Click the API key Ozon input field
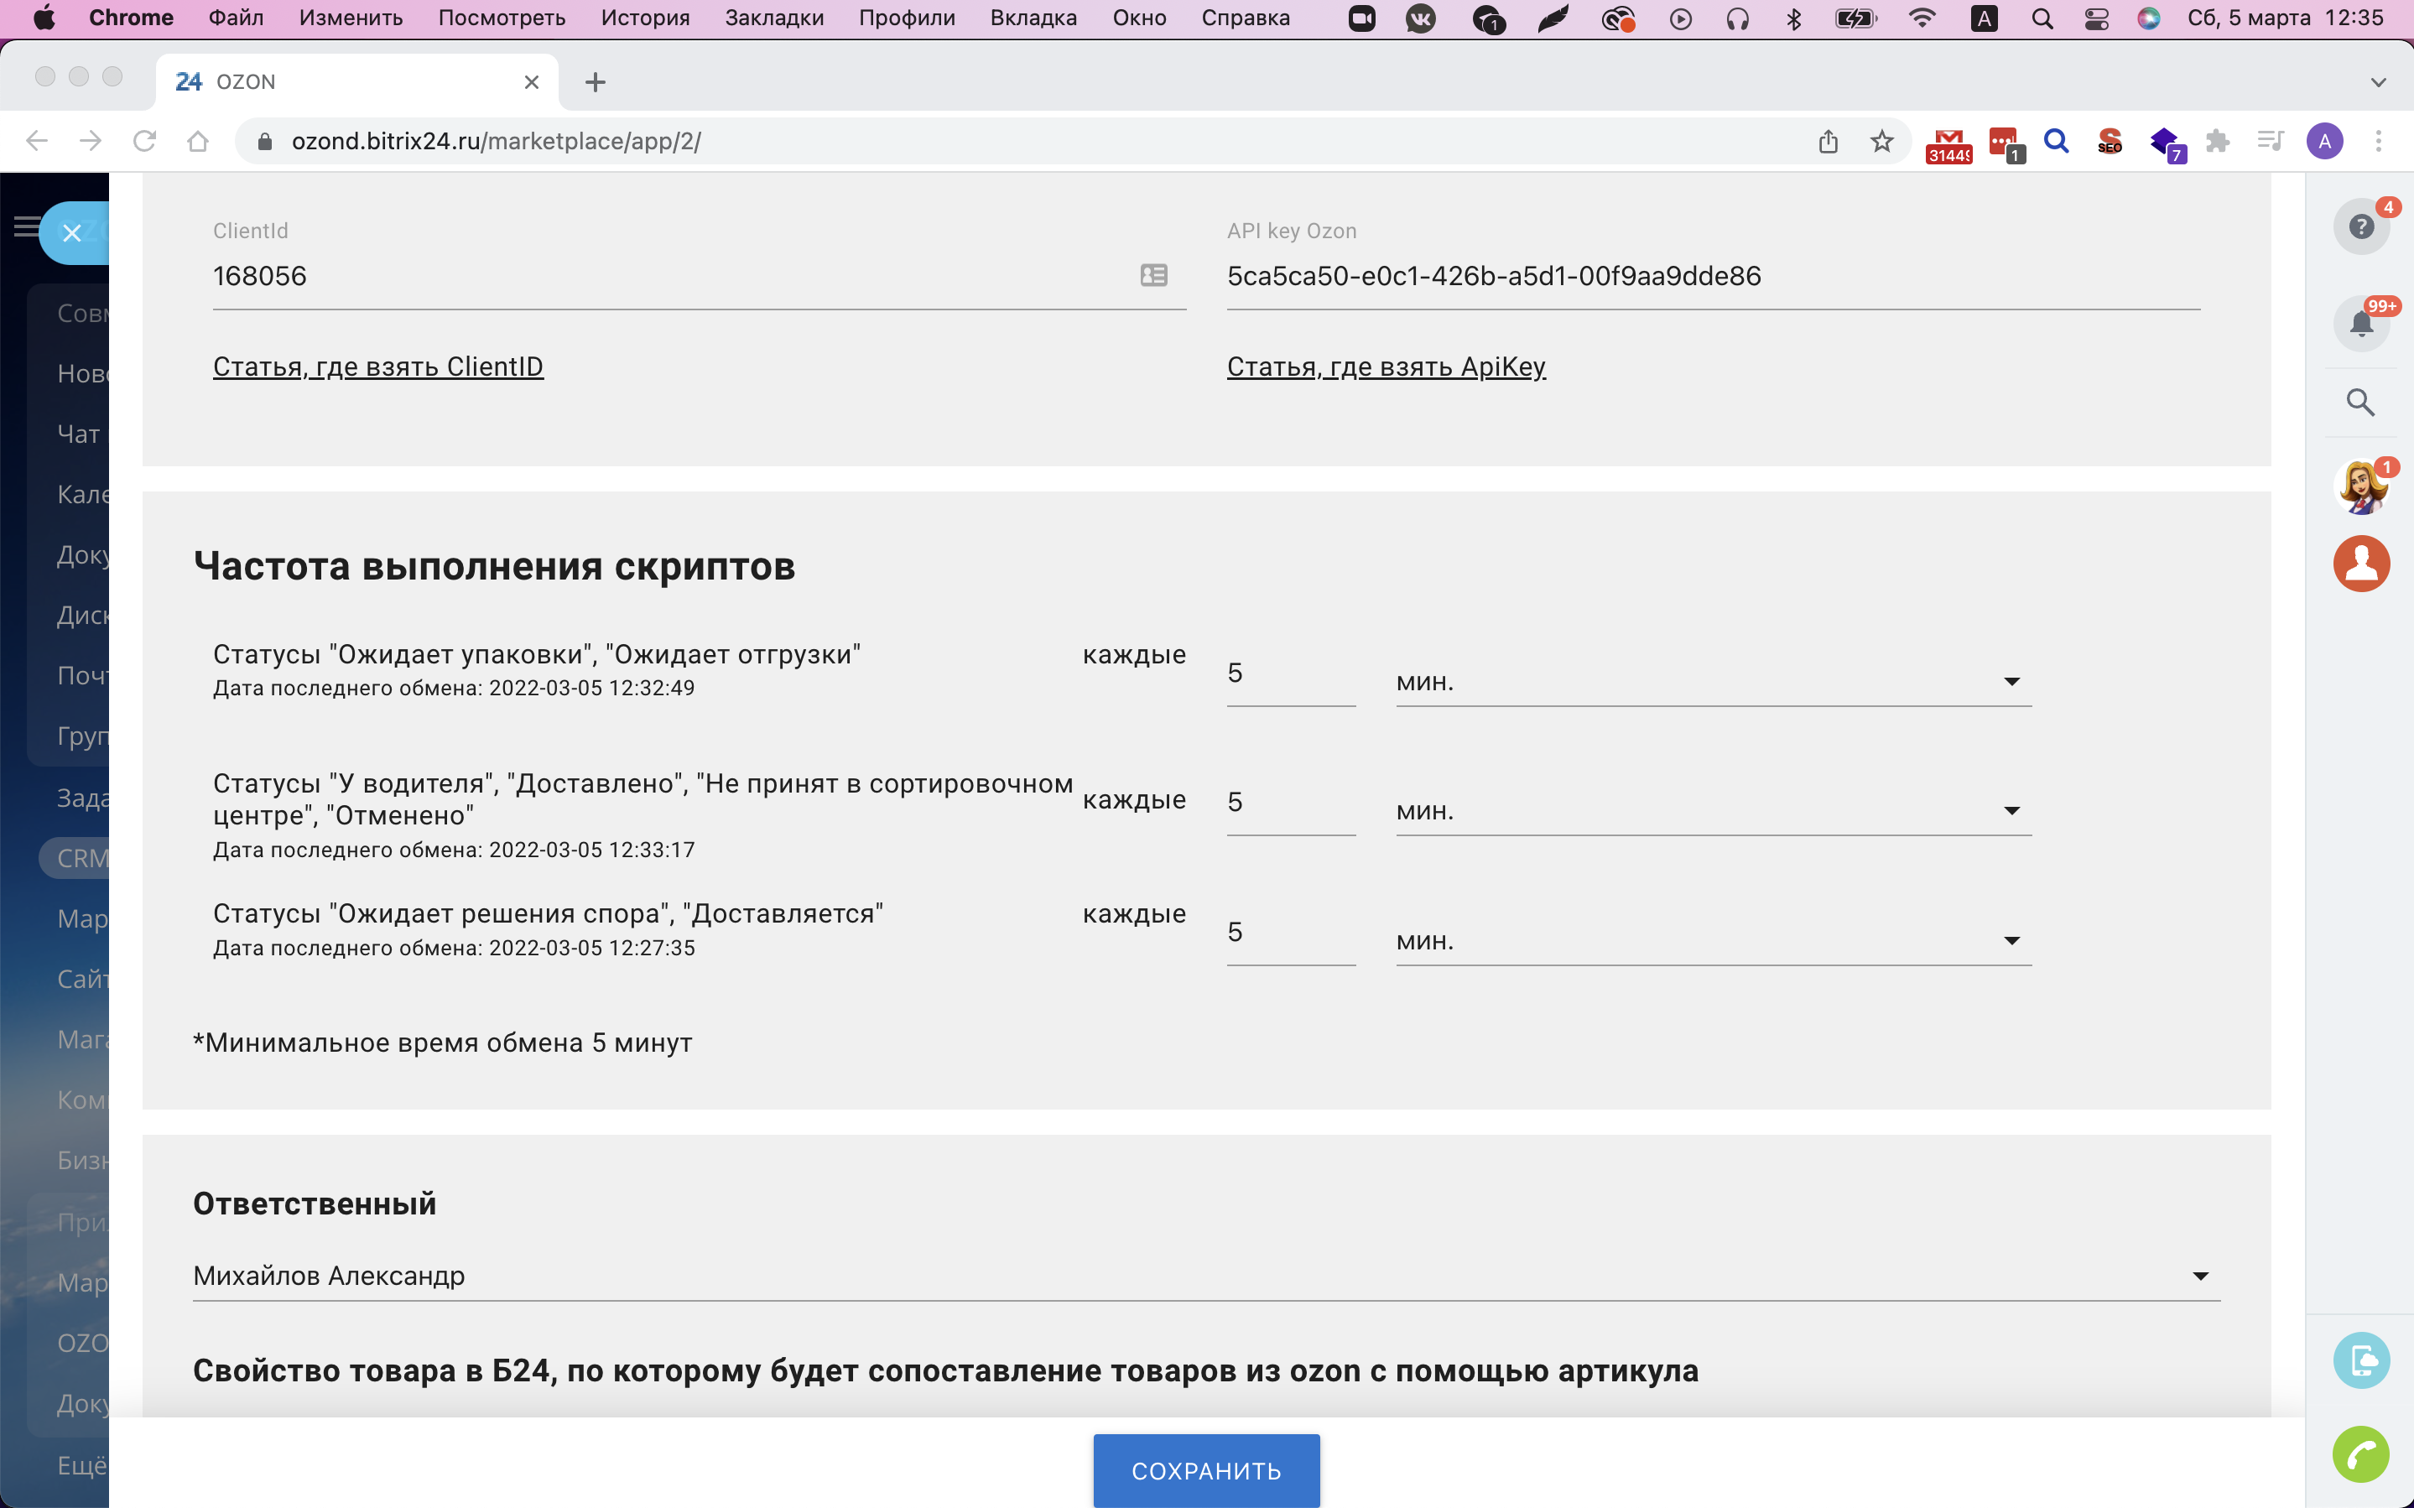The height and width of the screenshot is (1508, 2414). (1712, 276)
